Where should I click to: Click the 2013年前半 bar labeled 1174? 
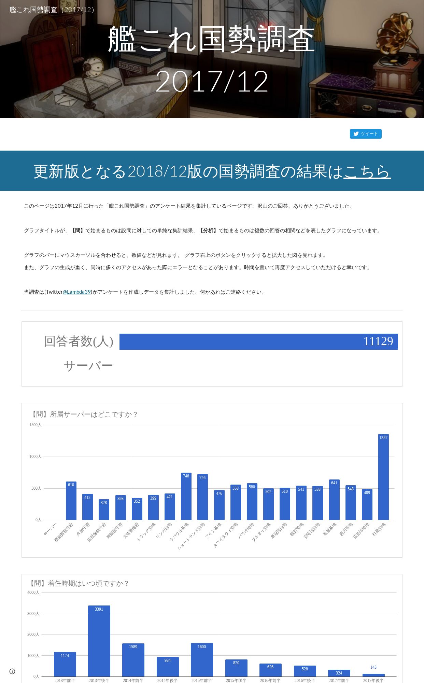[65, 664]
